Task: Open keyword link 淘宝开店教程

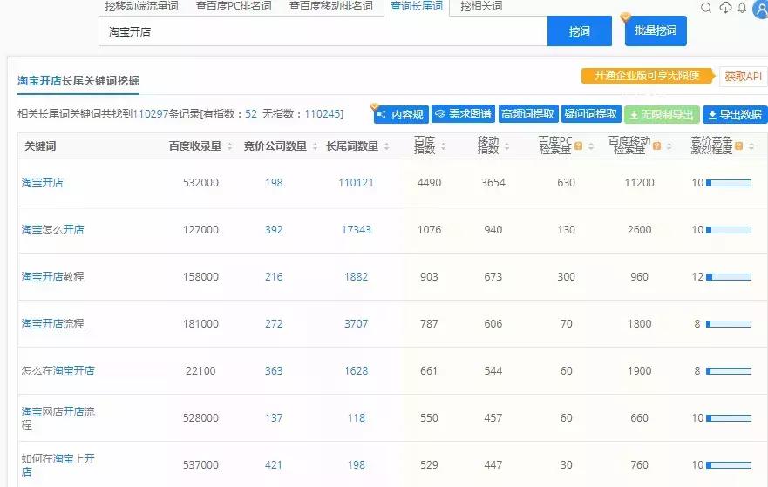Action: pos(52,276)
